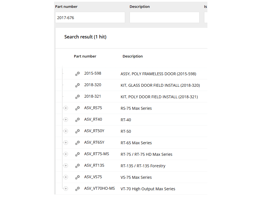
Task: Click the empty Description search field
Action: pos(164,17)
